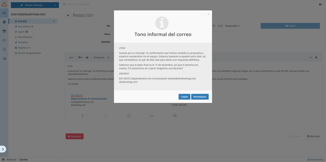
Task: Open the font color picker in the editor
Action: coord(71,57)
